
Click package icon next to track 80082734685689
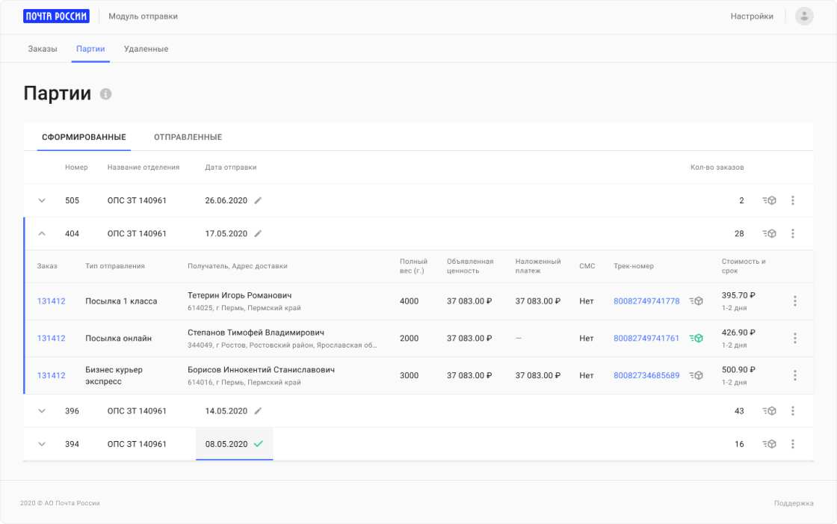(696, 375)
